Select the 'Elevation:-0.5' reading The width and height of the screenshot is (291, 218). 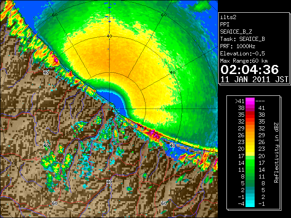pyautogui.click(x=242, y=54)
